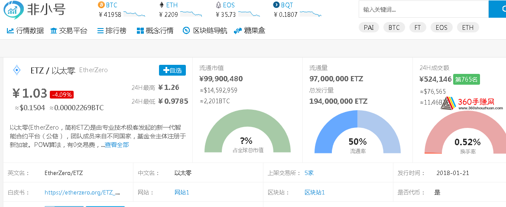The height and width of the screenshot is (207, 506).
Task: Add ETZ to 自选 watchlist
Action: (172, 70)
